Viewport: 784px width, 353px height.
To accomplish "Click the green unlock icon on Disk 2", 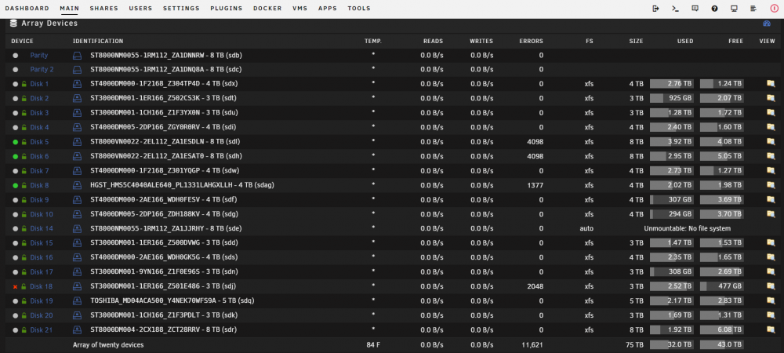I will click(24, 99).
